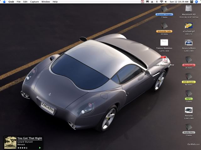Select the Macintosh HD drive icon

(189, 9)
